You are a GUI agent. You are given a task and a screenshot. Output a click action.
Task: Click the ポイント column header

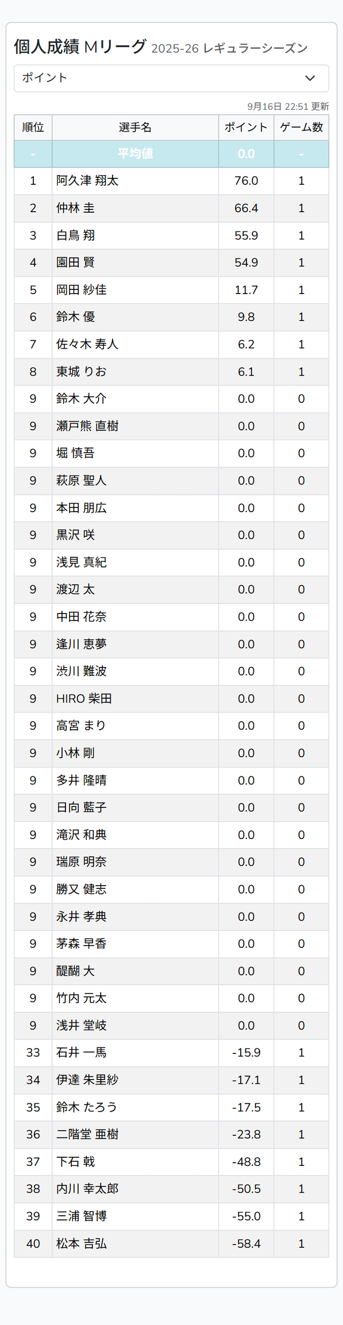(246, 128)
